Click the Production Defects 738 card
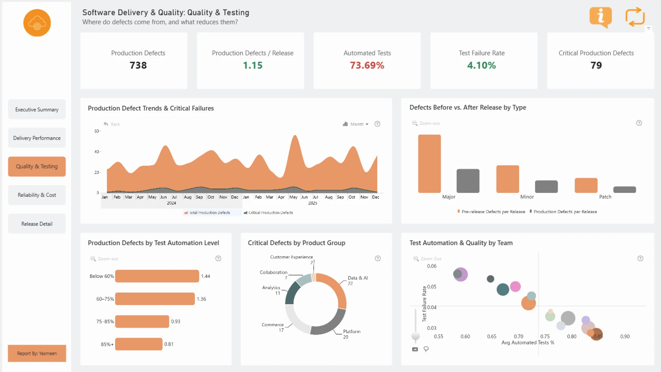Viewport: 661px width, 372px height. point(134,61)
